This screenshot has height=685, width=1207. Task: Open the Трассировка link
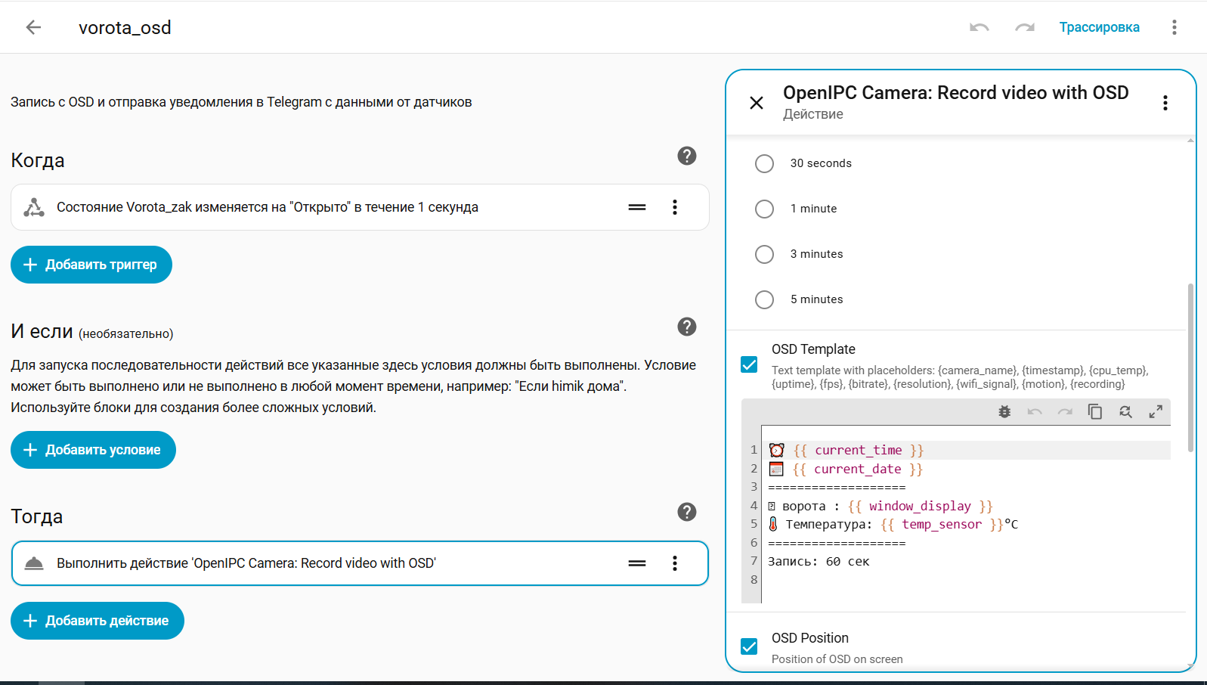click(x=1099, y=28)
